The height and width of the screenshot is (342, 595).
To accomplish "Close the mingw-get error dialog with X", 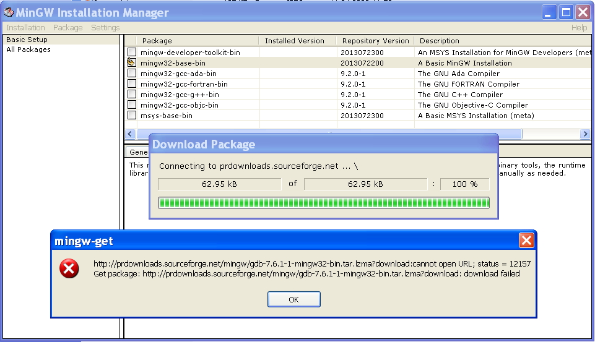I will tap(526, 241).
